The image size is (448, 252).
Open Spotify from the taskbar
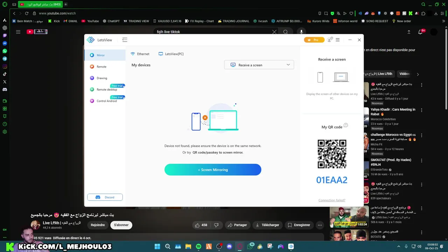[198, 247]
